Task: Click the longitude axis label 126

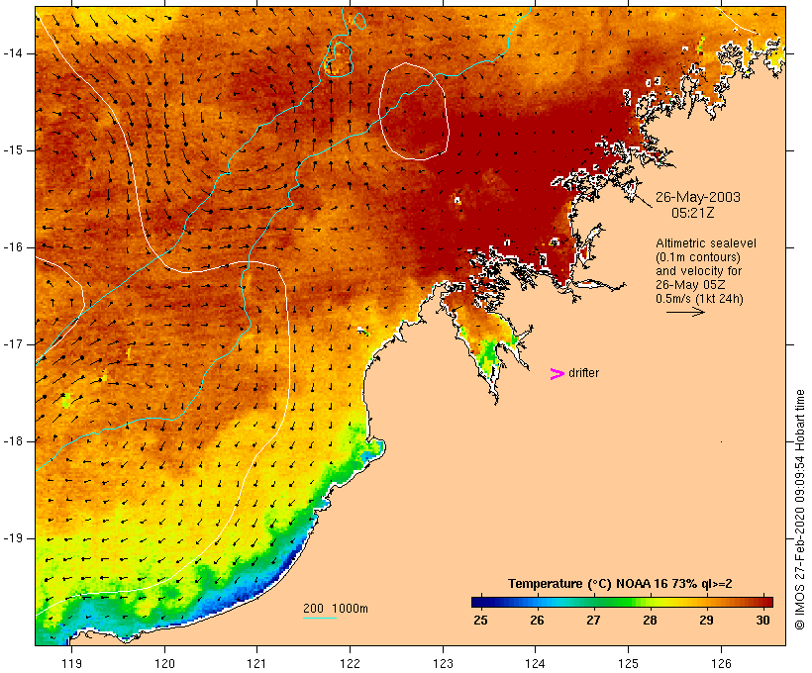Action: tap(721, 663)
